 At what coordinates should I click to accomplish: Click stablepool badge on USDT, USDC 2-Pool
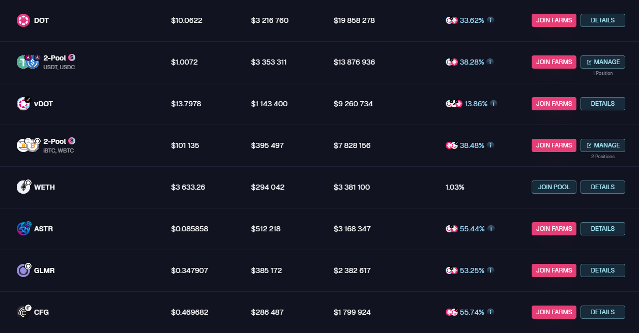click(72, 57)
